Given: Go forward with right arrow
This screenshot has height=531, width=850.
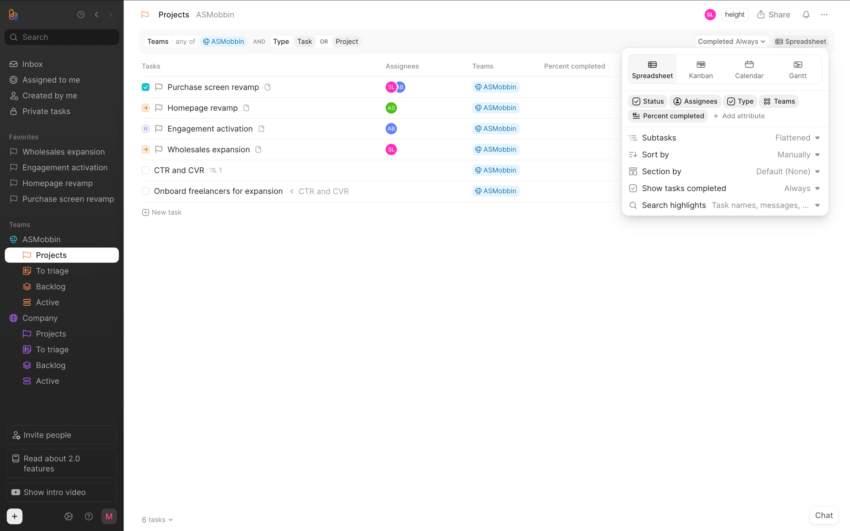Looking at the screenshot, I should pos(111,15).
